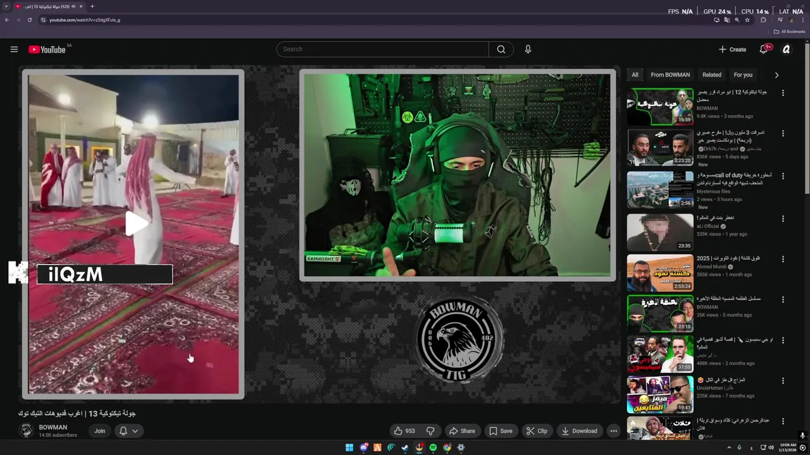Open options for the call of duty video
This screenshot has height=455, width=810.
[783, 176]
